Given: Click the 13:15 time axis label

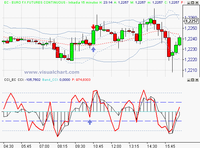Looking at the screenshot, I should coord(134,146).
